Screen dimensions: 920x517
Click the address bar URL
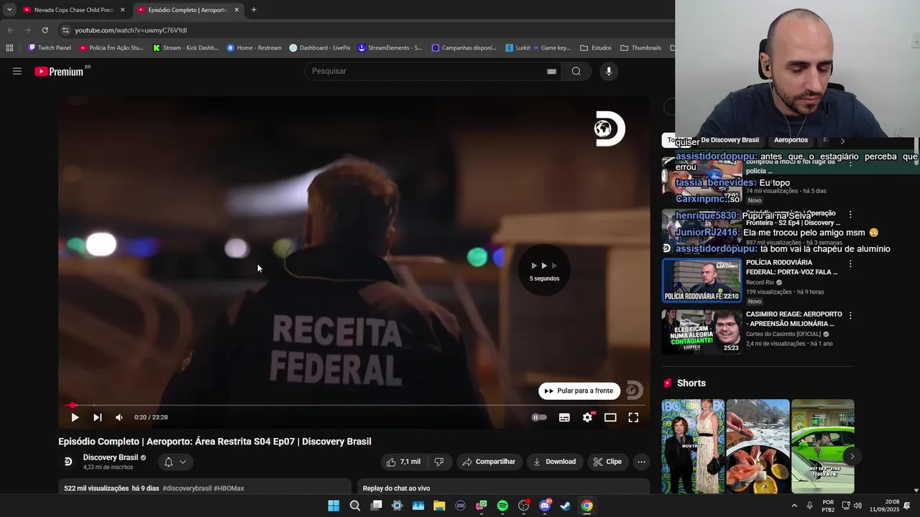(x=131, y=30)
